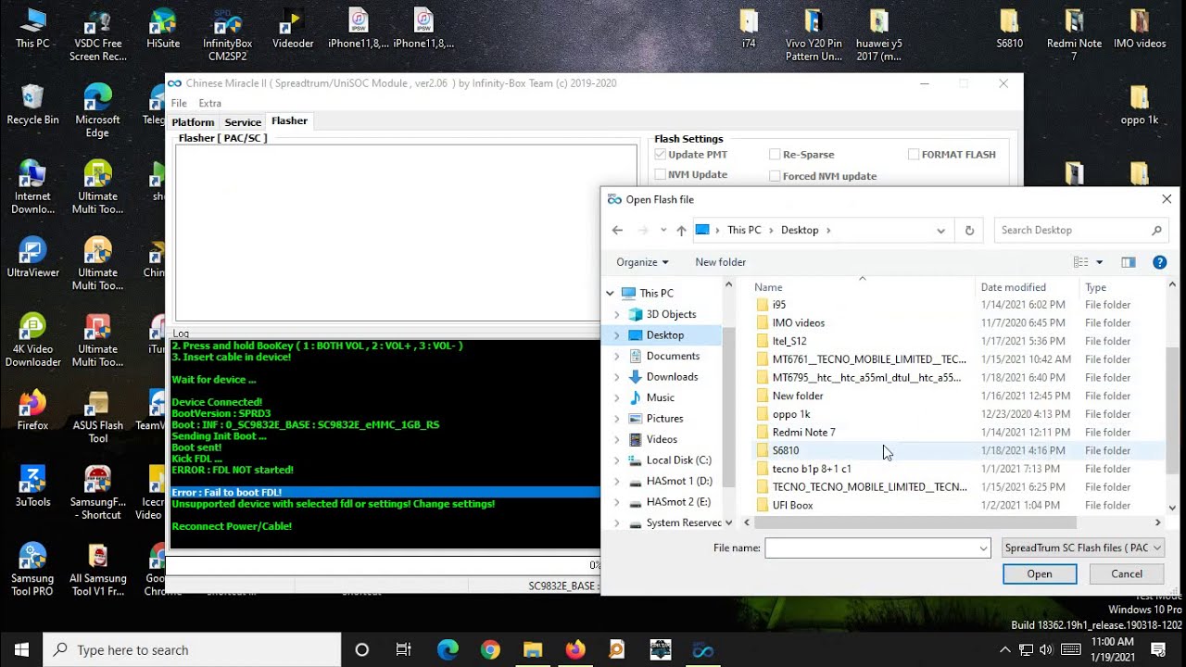Select the VSDC Free Screen Recorder icon

pyautogui.click(x=98, y=35)
